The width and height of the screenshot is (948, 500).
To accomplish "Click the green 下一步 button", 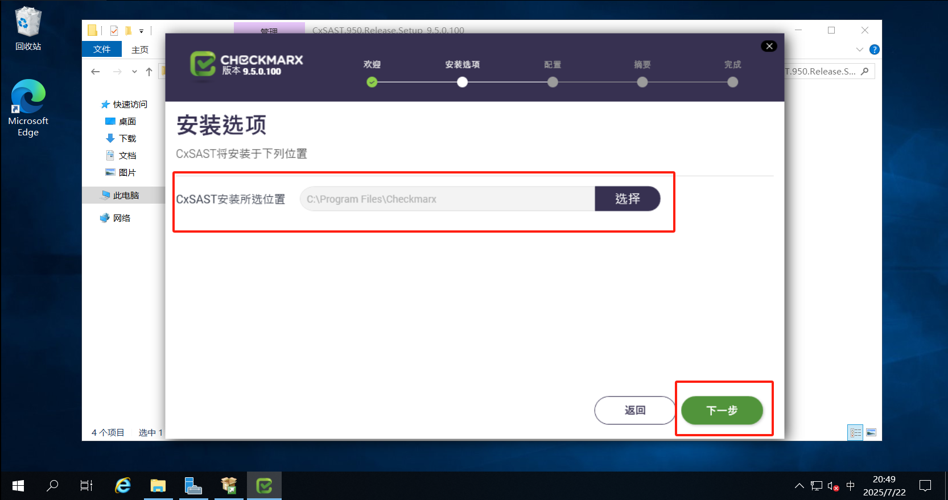I will pyautogui.click(x=722, y=410).
